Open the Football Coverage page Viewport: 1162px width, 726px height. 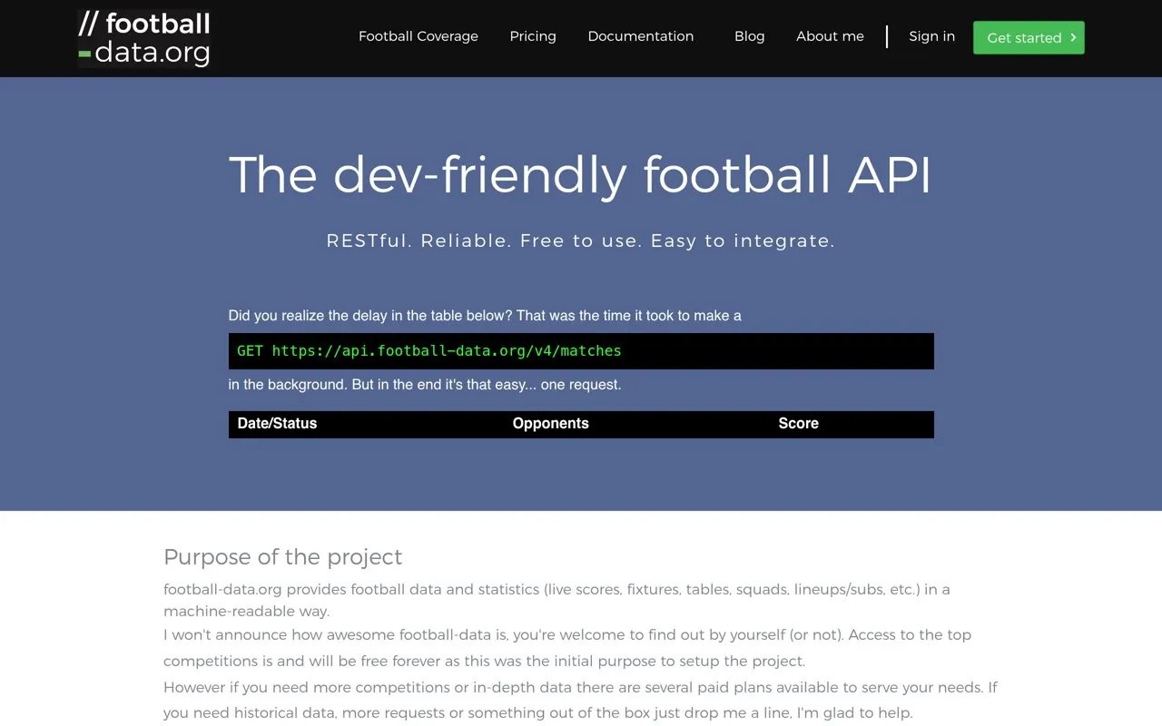tap(419, 36)
